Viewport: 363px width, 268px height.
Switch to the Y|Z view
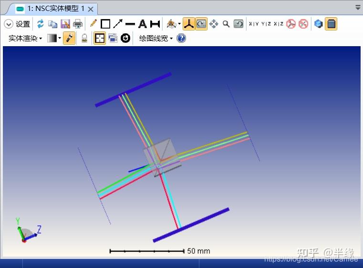tap(266, 24)
